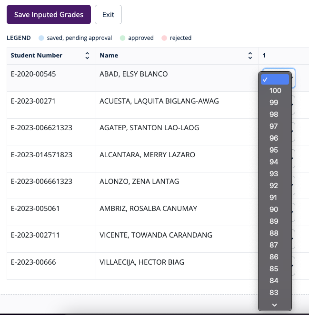Sort by Name column arrows
This screenshot has width=309, height=315.
coord(250,56)
